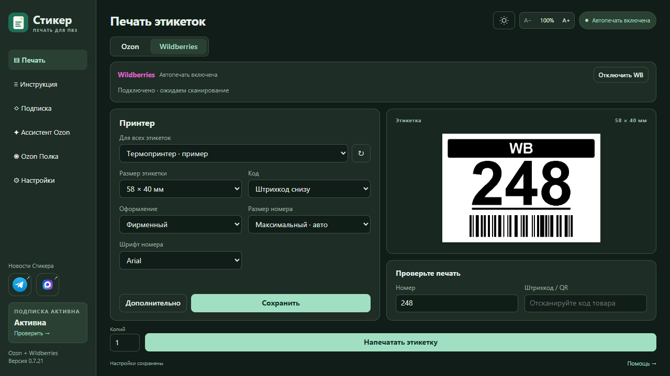
Task: Open the Telegram news channel
Action: point(20,285)
